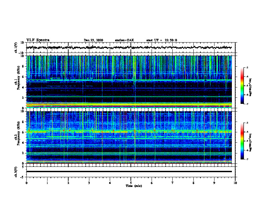Image resolution: width=265 pixels, height=205 pixels.
Task: Click the '4' kHz tick on ch.1 frequency axis
Action: (23, 87)
